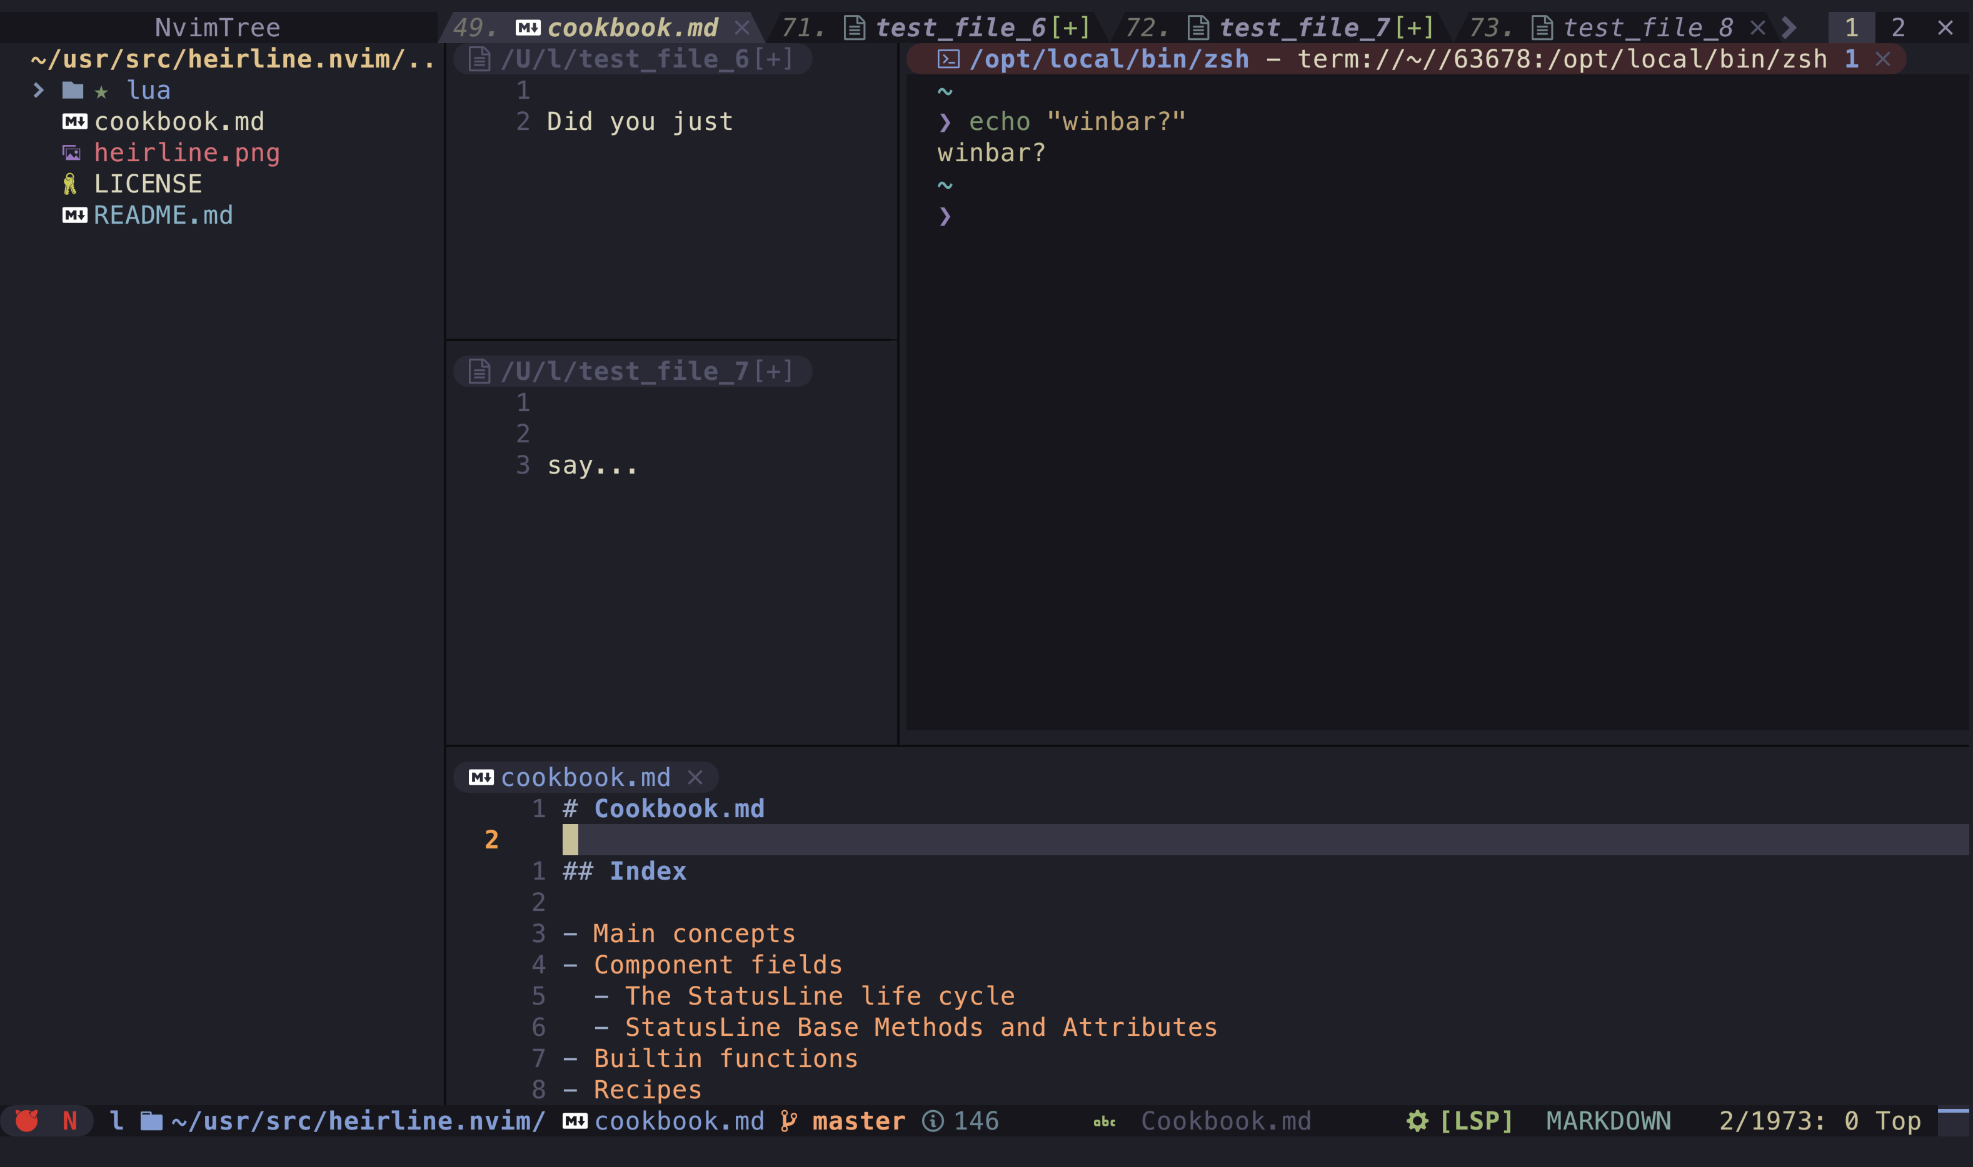Close the test_file_8 buffer tab

tap(1757, 28)
